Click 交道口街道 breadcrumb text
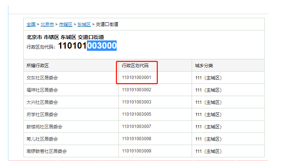This screenshot has height=161, width=283. (x=107, y=24)
